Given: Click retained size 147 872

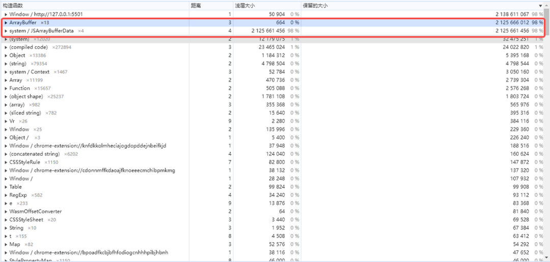Looking at the screenshot, I should pos(520,162).
